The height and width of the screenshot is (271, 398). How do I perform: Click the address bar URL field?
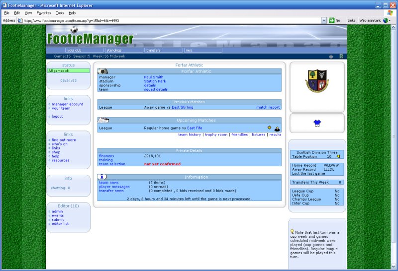(172, 20)
